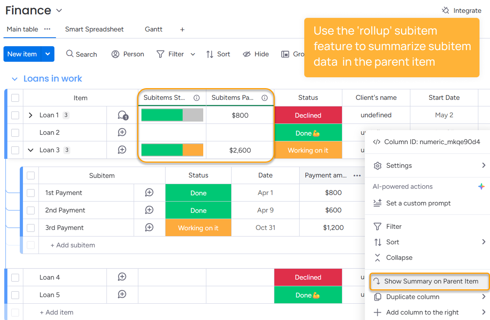Screen dimensions: 490x320
Task: Click the New item button
Action: [x=22, y=54]
